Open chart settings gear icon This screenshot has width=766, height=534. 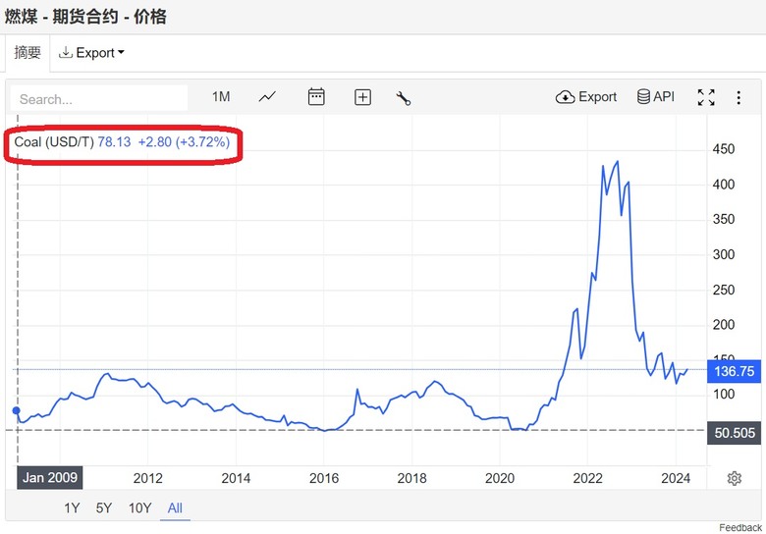[735, 478]
